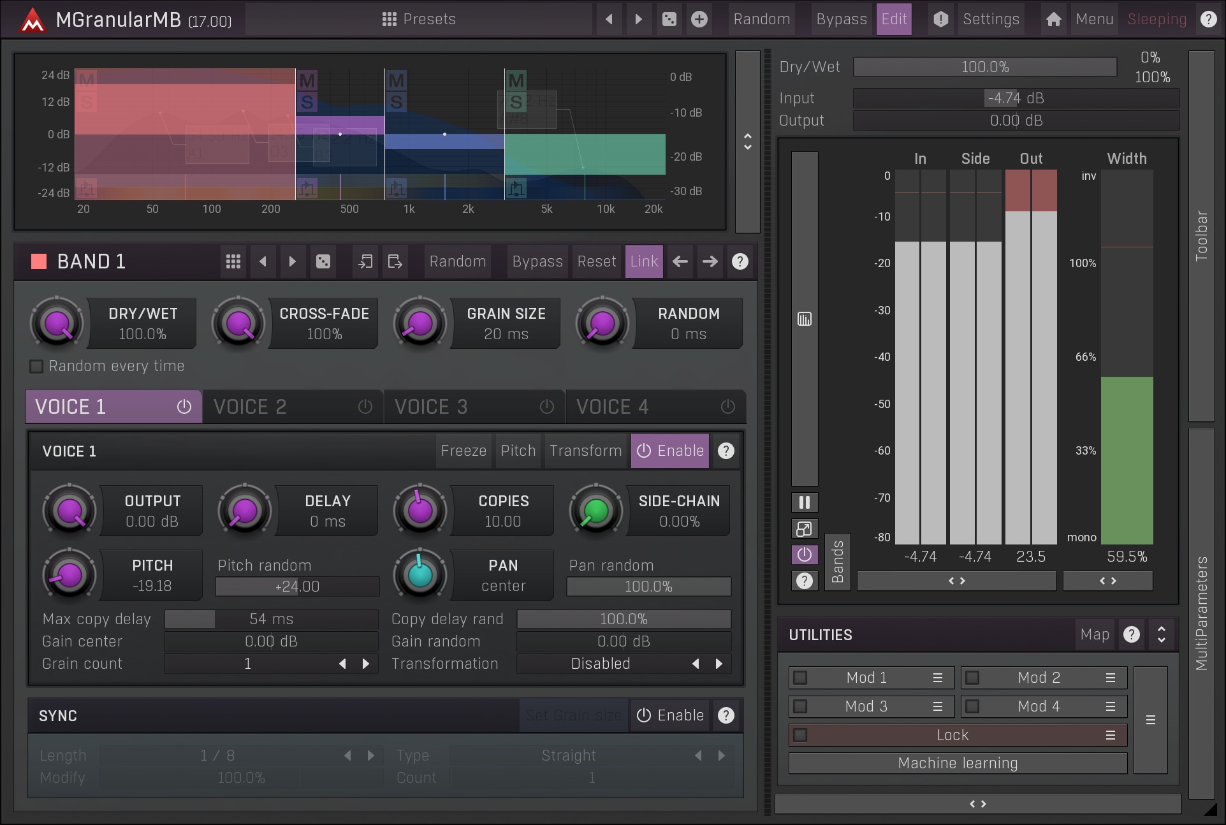
Task: Click the Machine learning button
Action: coord(957,763)
